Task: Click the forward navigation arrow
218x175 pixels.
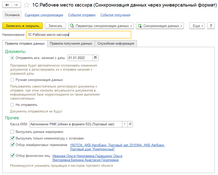Action: [x=16, y=5]
